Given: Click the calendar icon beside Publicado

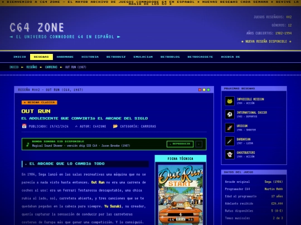Looking at the screenshot, I should click(x=24, y=126).
